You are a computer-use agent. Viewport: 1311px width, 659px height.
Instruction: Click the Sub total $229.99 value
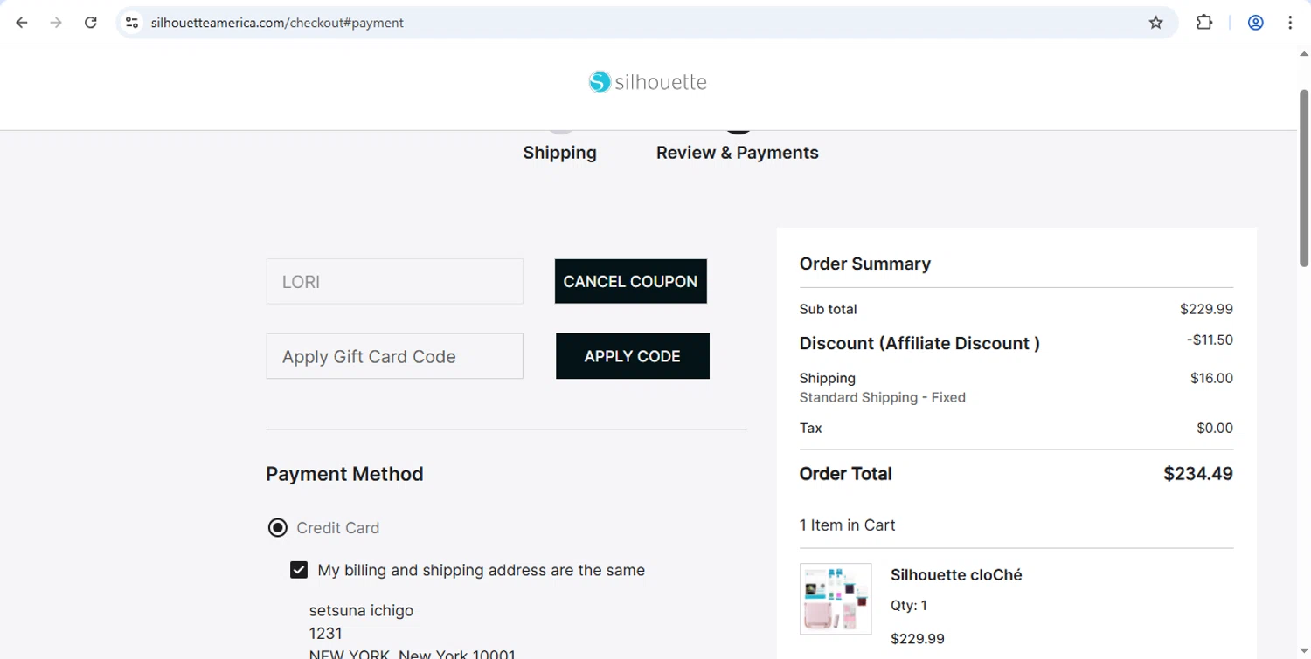tap(1206, 309)
